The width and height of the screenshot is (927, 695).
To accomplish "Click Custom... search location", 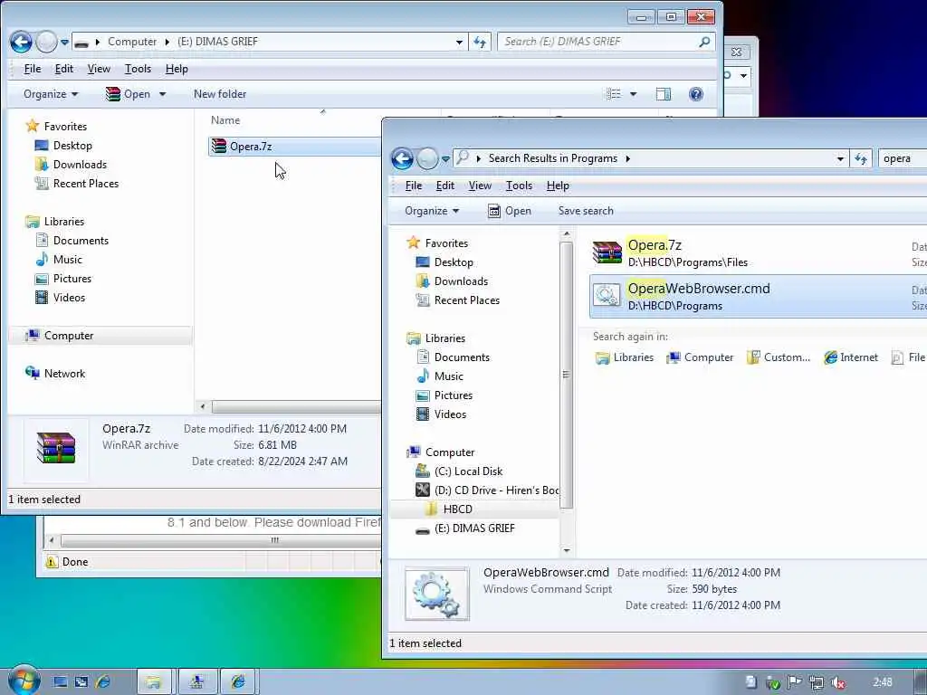I will [778, 357].
